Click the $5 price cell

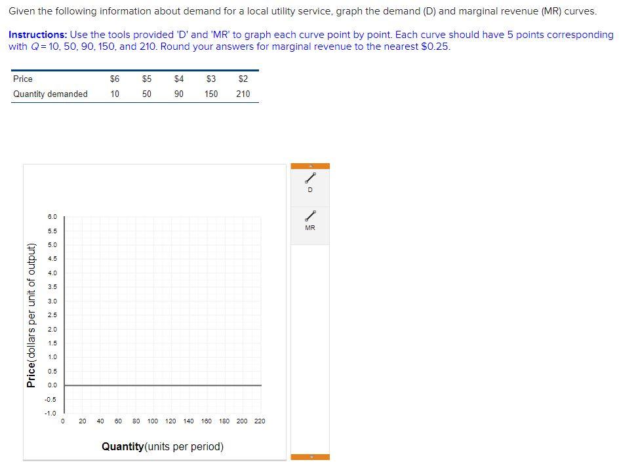click(x=147, y=79)
